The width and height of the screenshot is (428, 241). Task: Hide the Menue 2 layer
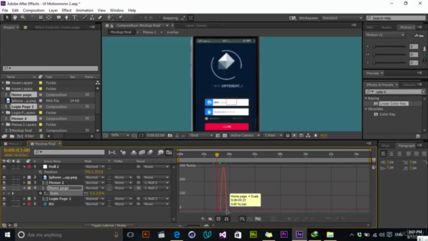[4, 183]
